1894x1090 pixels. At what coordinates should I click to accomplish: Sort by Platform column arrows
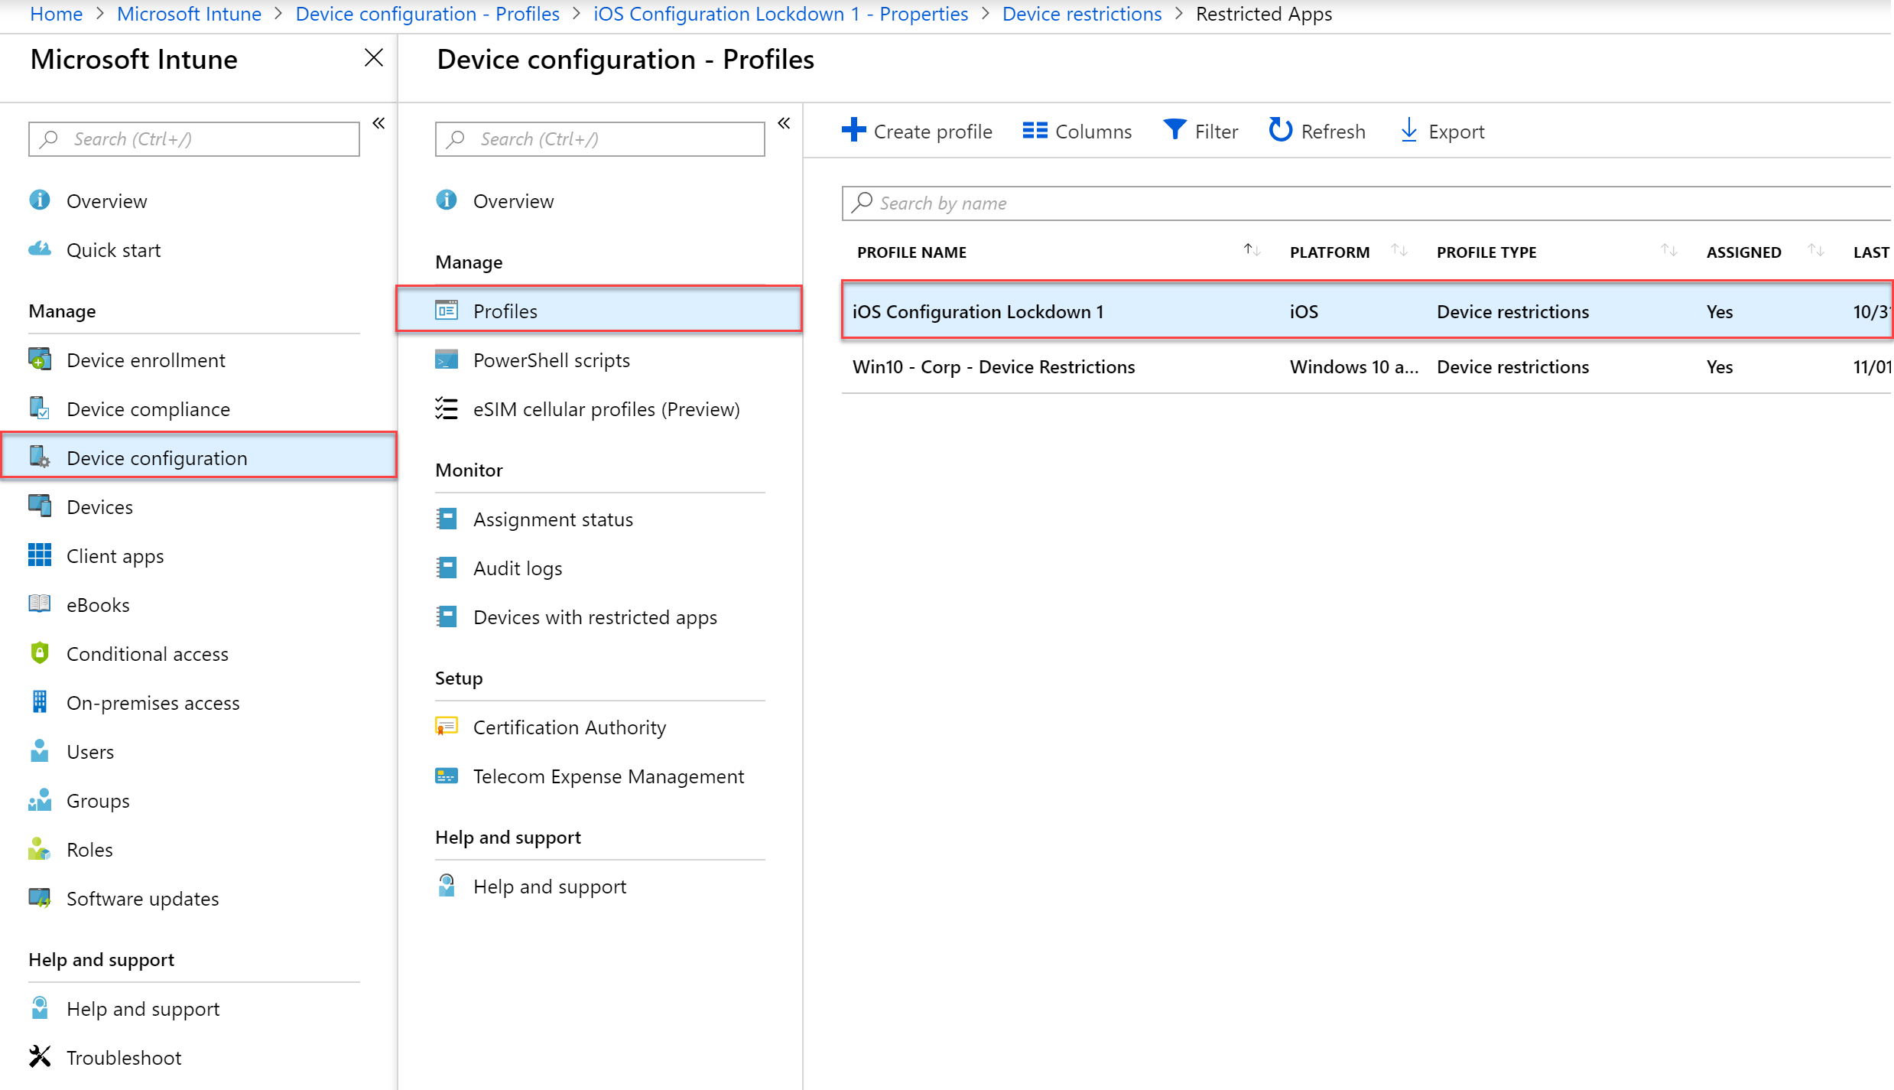coord(1399,250)
